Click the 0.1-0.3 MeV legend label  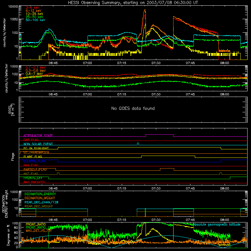click(36, 67)
